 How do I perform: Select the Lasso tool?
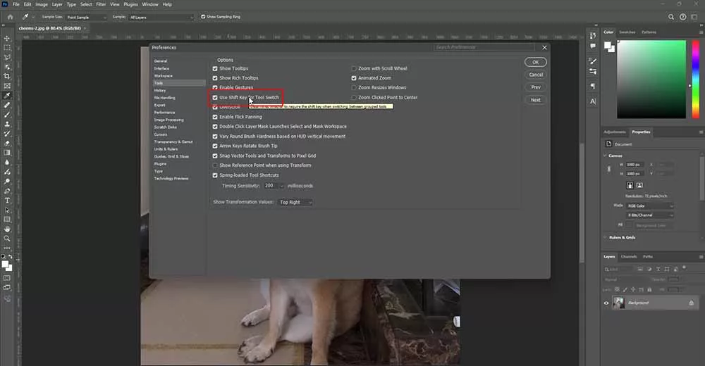(7, 57)
